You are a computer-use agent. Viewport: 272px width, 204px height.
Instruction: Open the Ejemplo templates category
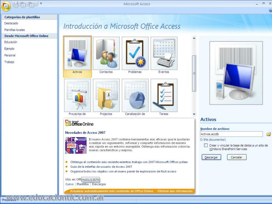tap(9, 49)
